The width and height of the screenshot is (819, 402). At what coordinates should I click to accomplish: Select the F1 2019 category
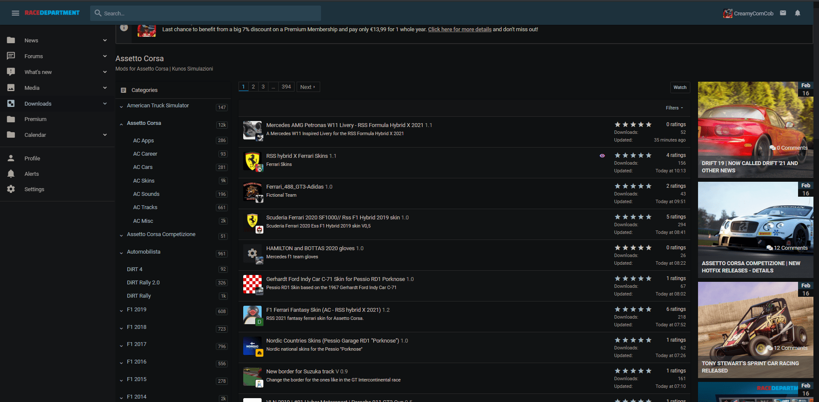coord(136,310)
